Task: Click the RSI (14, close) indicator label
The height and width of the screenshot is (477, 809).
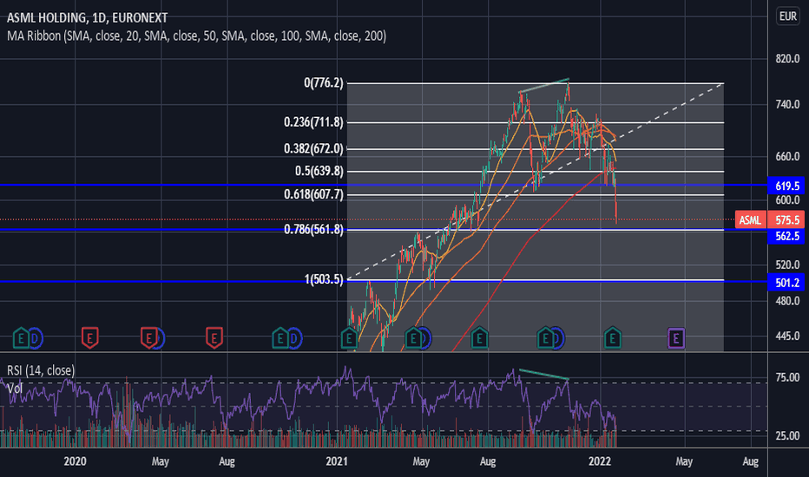Action: point(41,369)
